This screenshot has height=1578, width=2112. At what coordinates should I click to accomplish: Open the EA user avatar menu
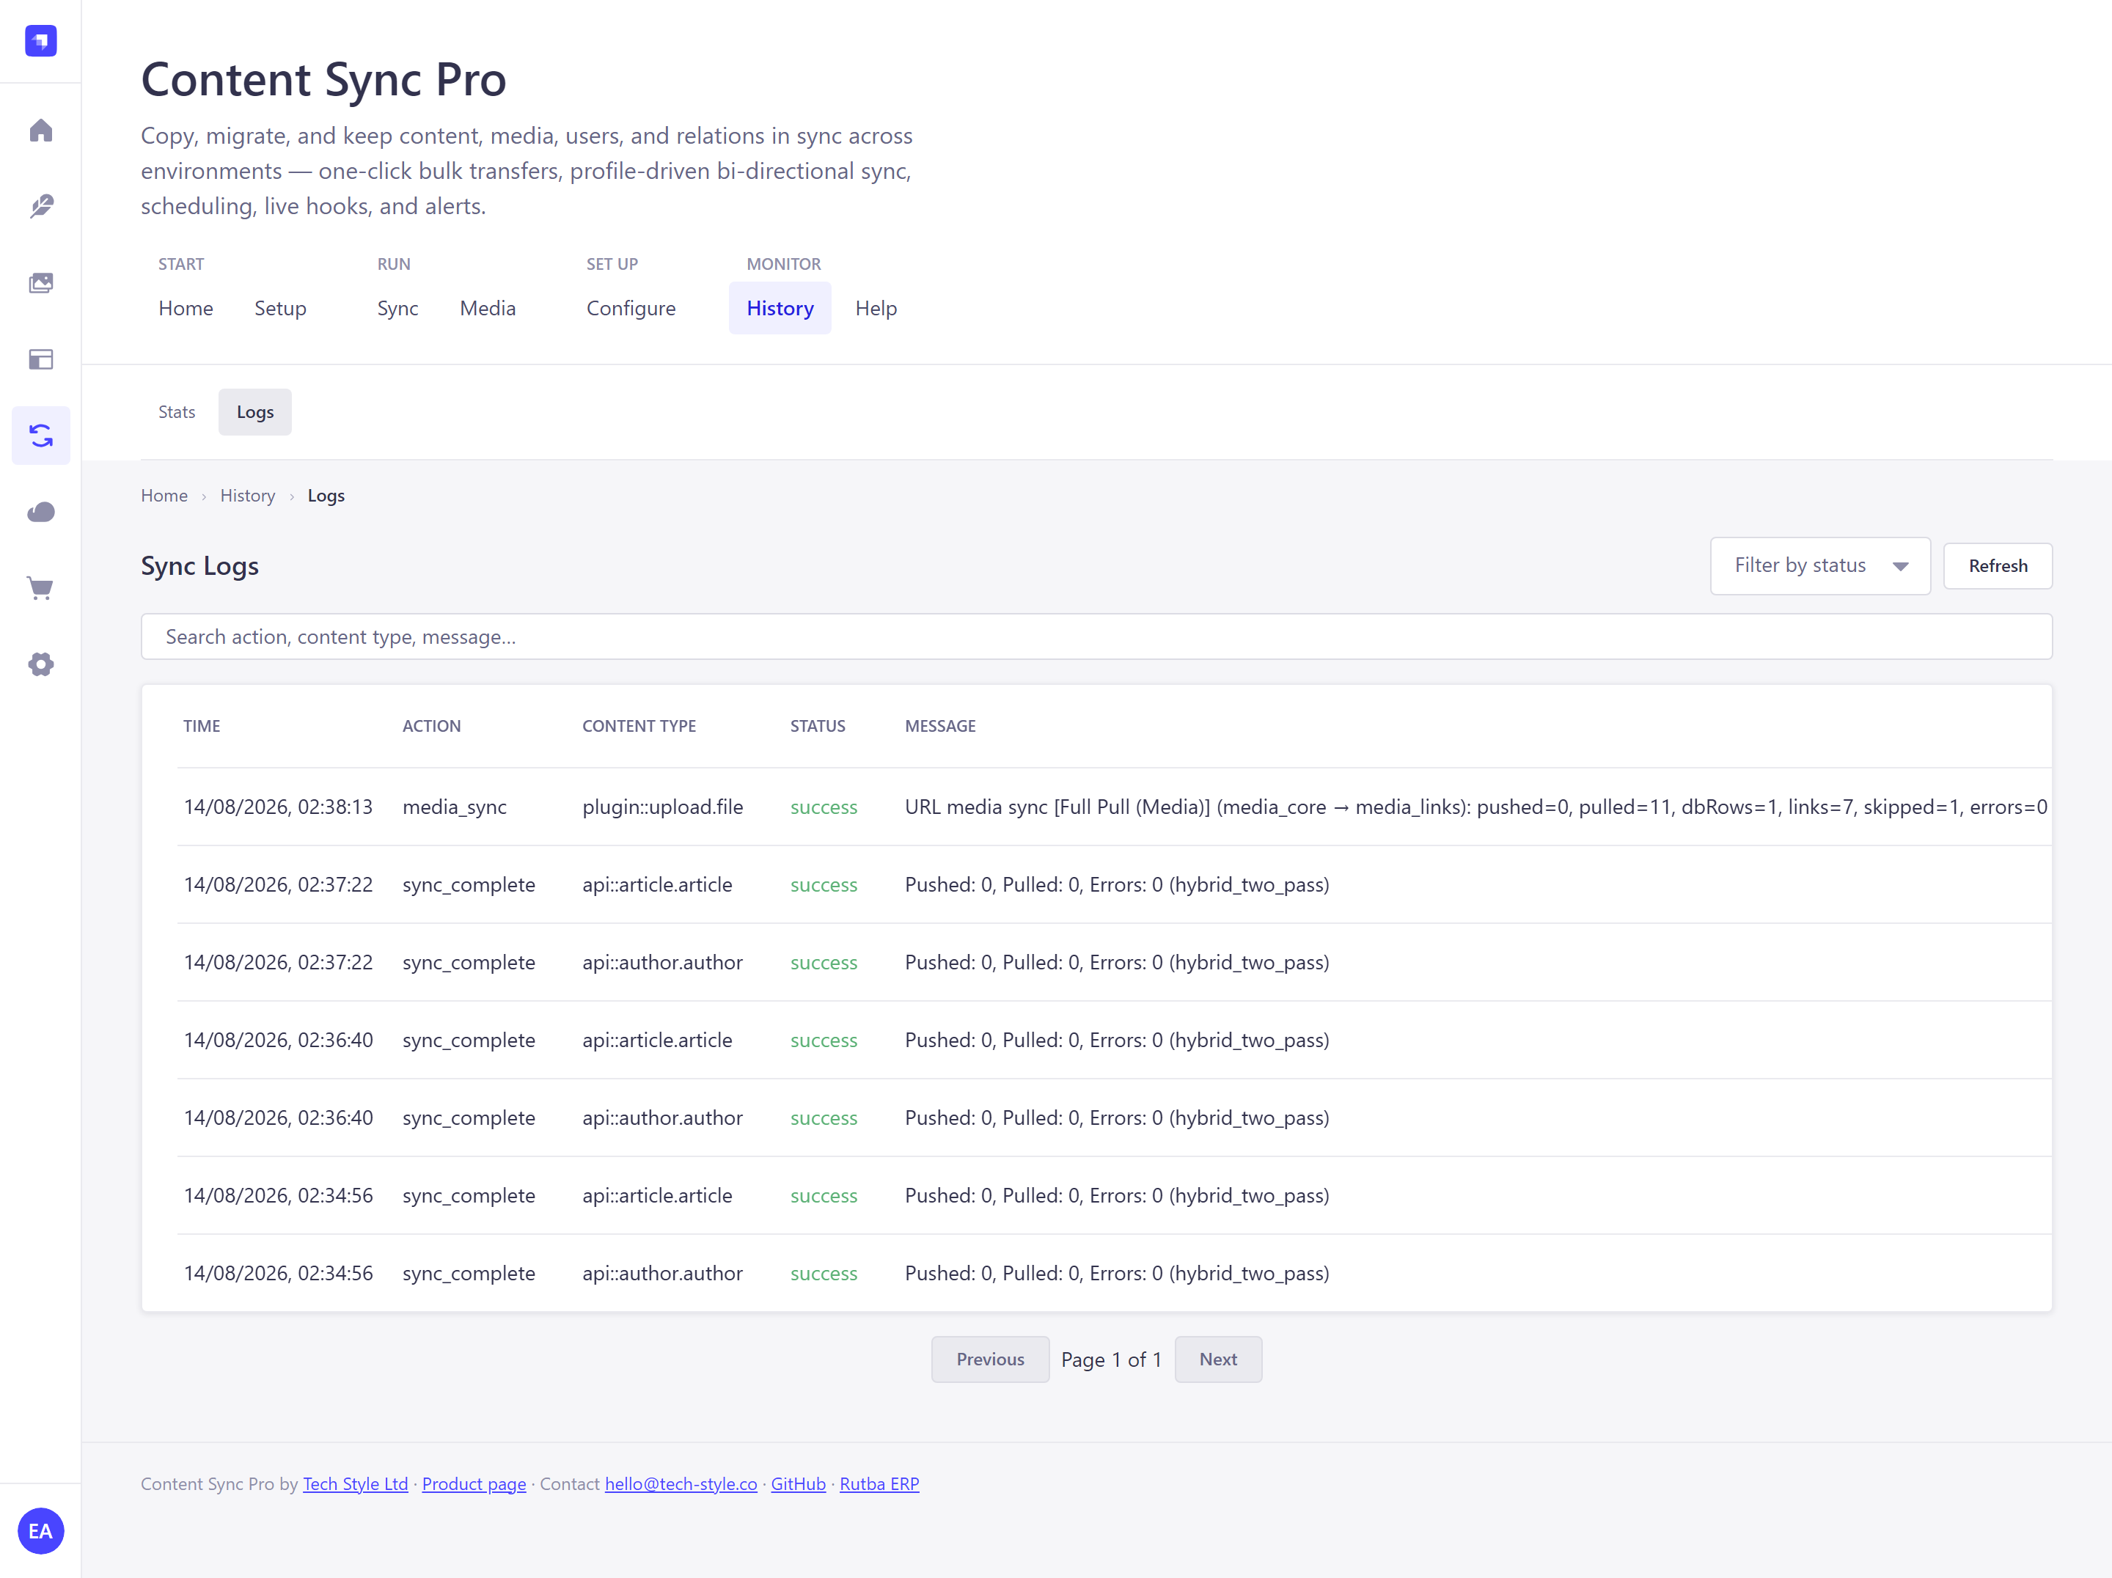tap(40, 1531)
